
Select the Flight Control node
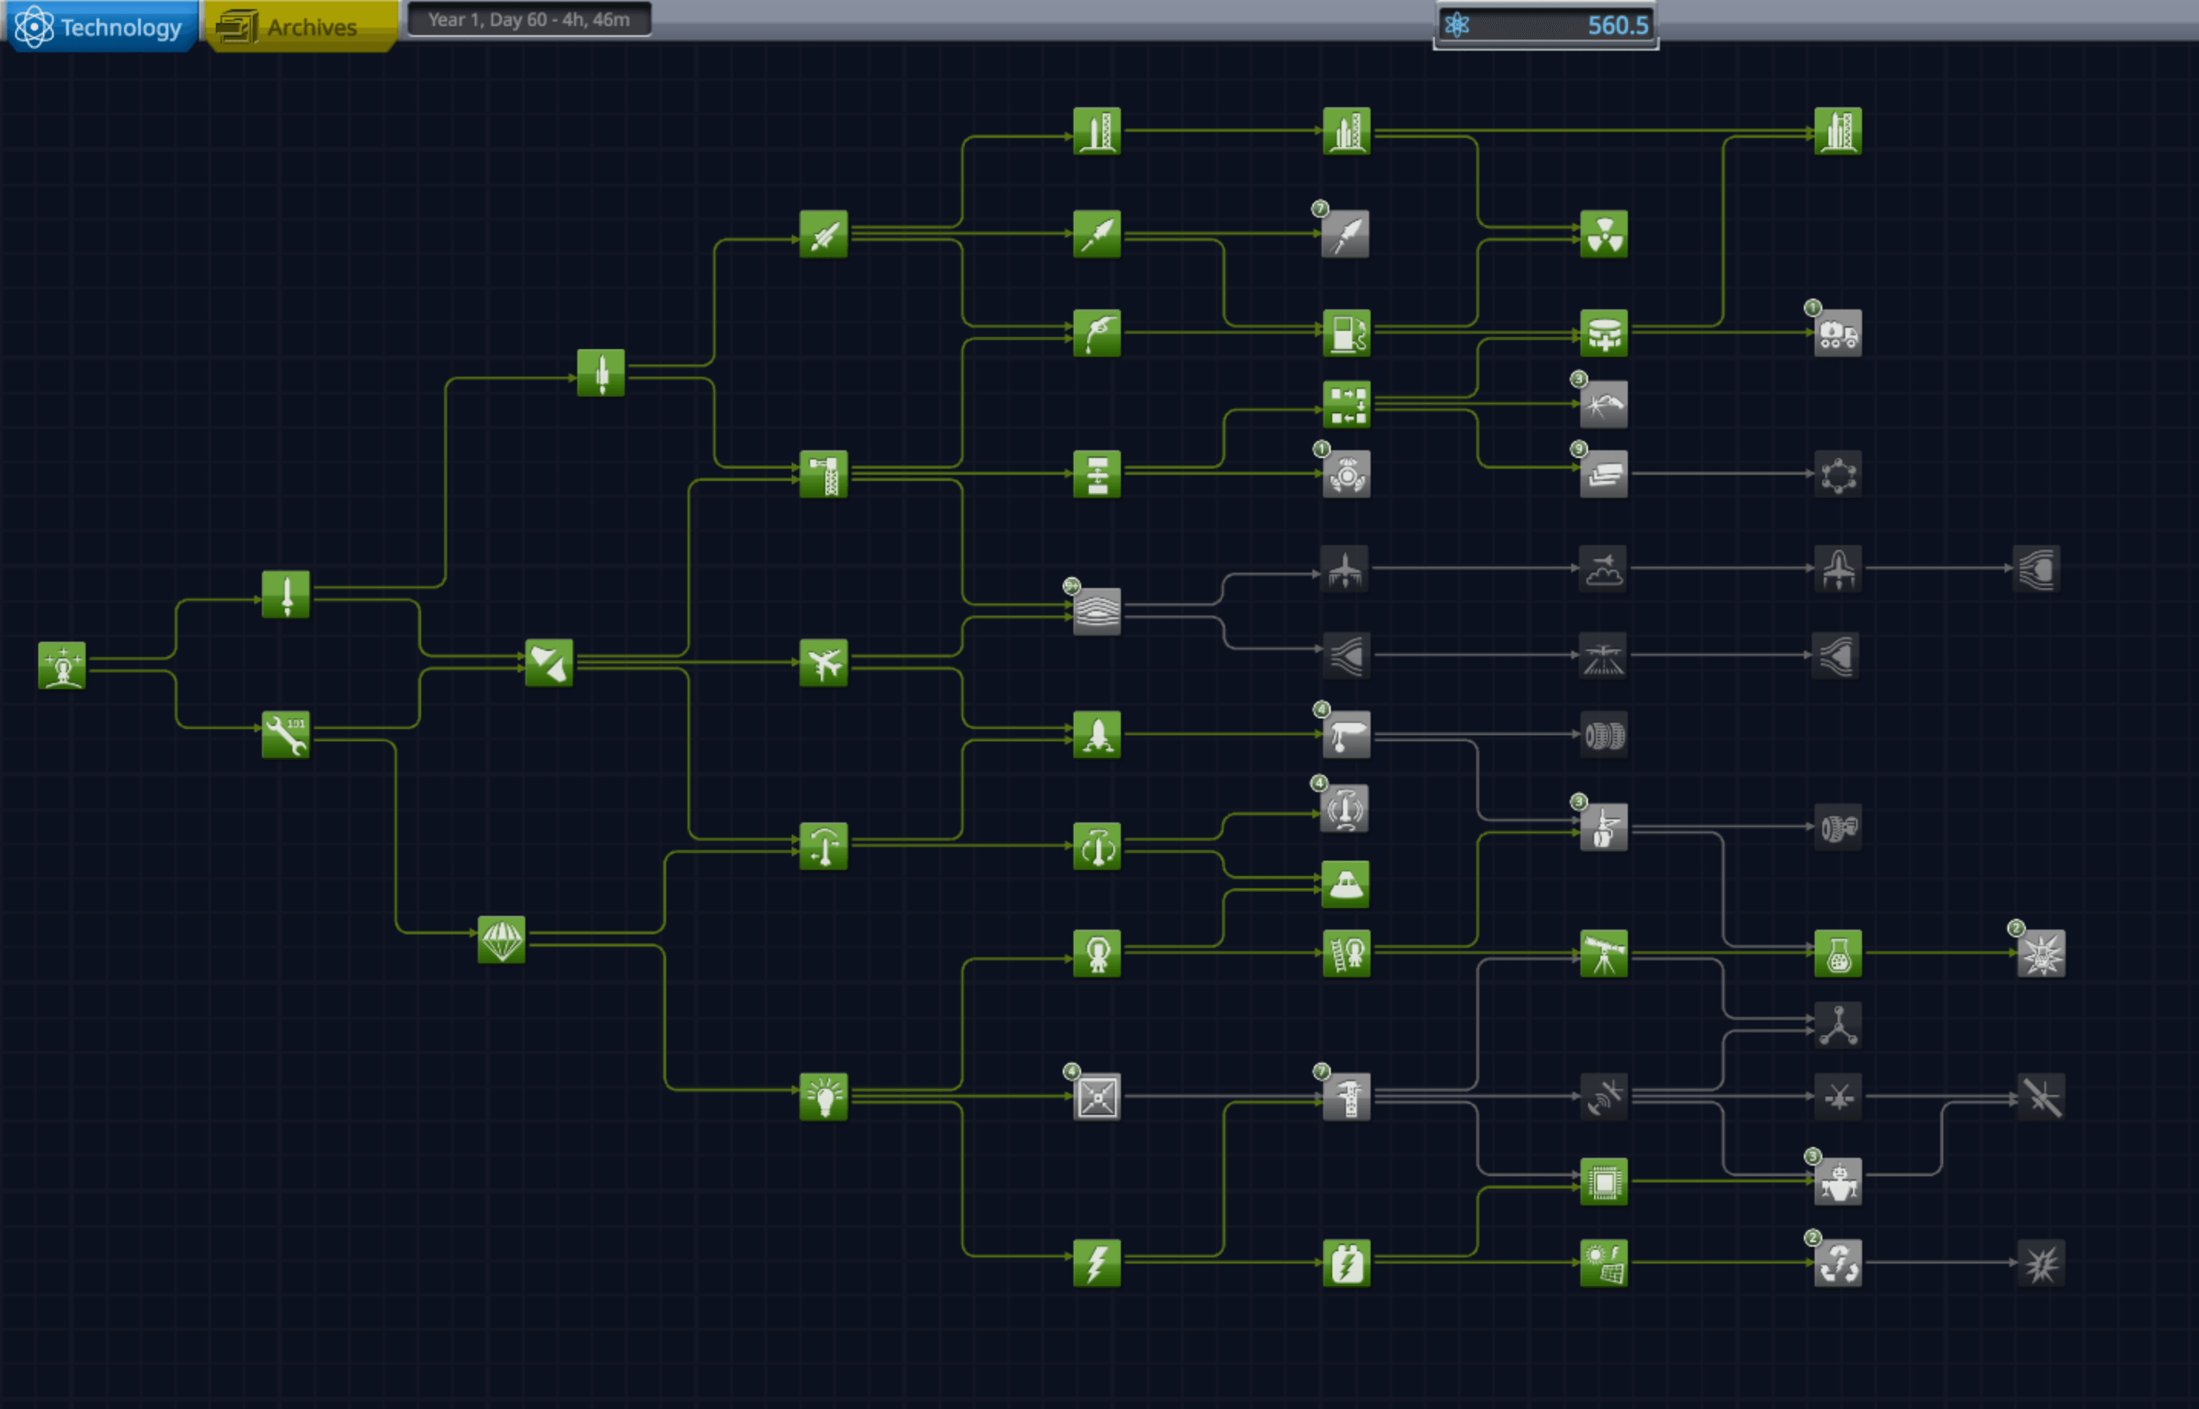[x=823, y=845]
